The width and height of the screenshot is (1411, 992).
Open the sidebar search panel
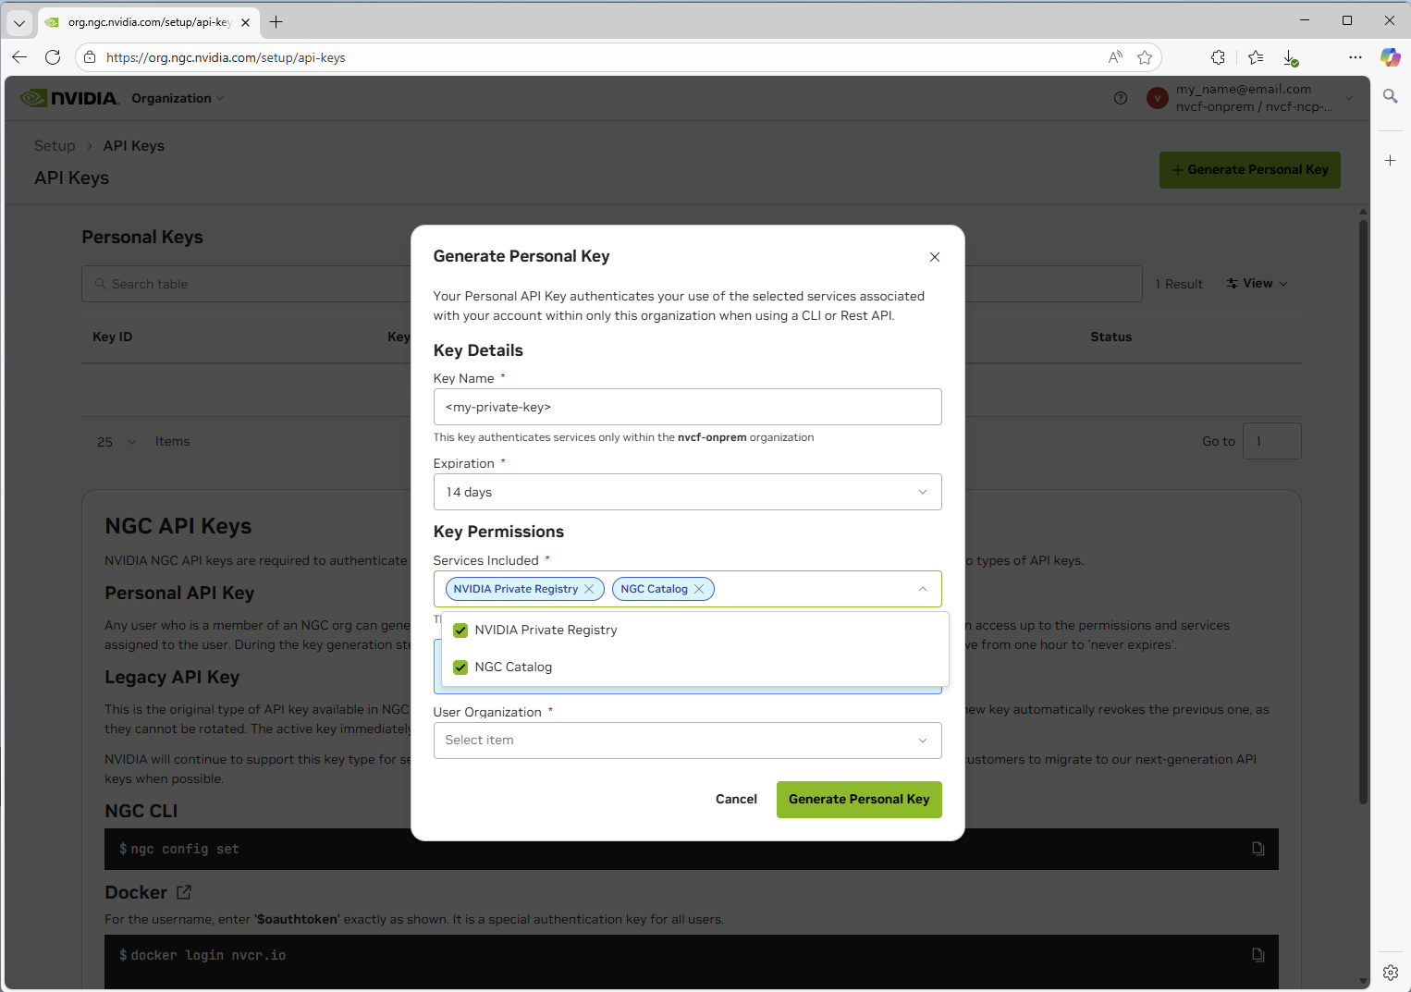(1391, 95)
